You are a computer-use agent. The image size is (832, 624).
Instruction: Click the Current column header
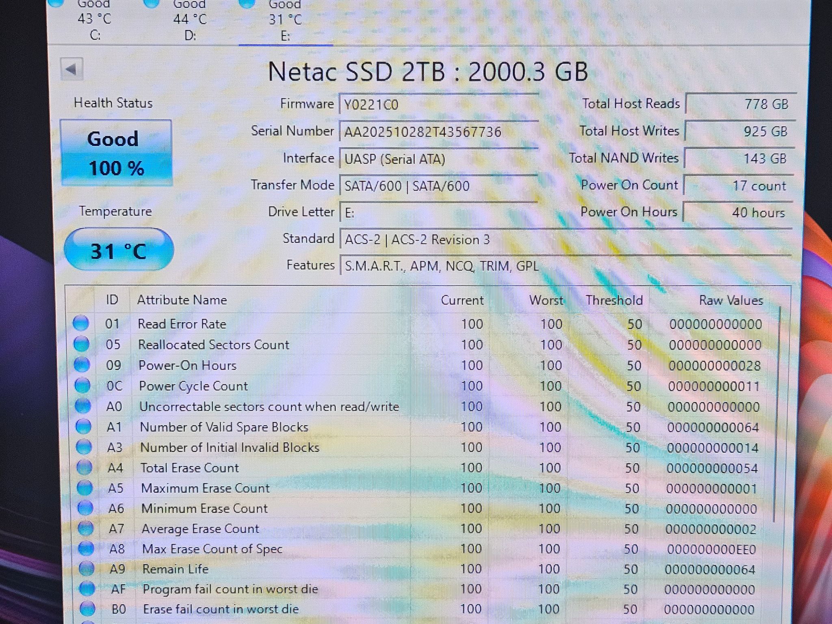click(462, 300)
